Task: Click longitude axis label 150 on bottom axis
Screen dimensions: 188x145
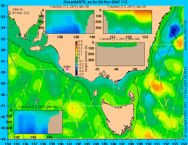Action: [148, 143]
